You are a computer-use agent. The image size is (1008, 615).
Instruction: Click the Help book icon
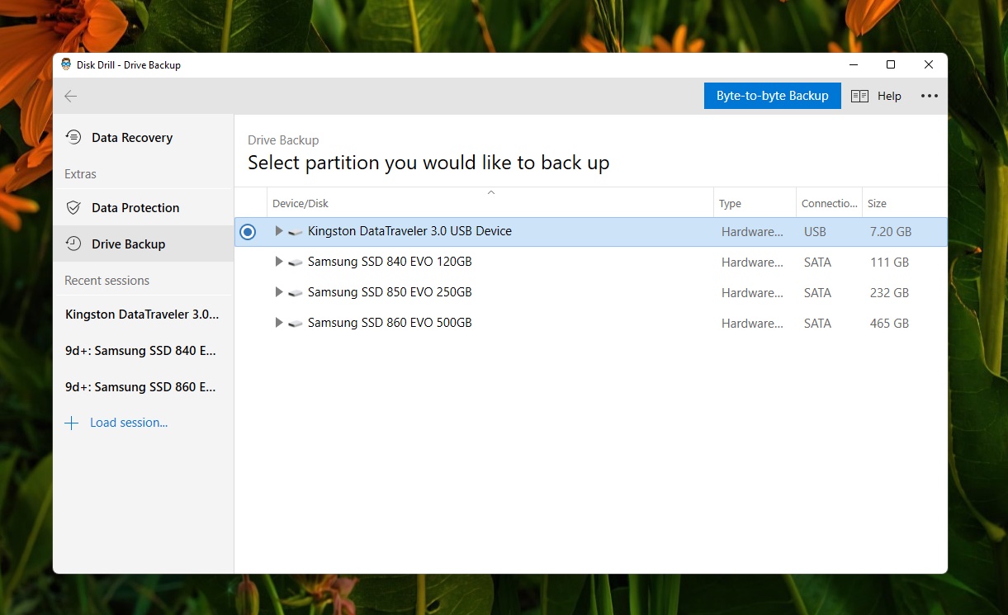859,96
